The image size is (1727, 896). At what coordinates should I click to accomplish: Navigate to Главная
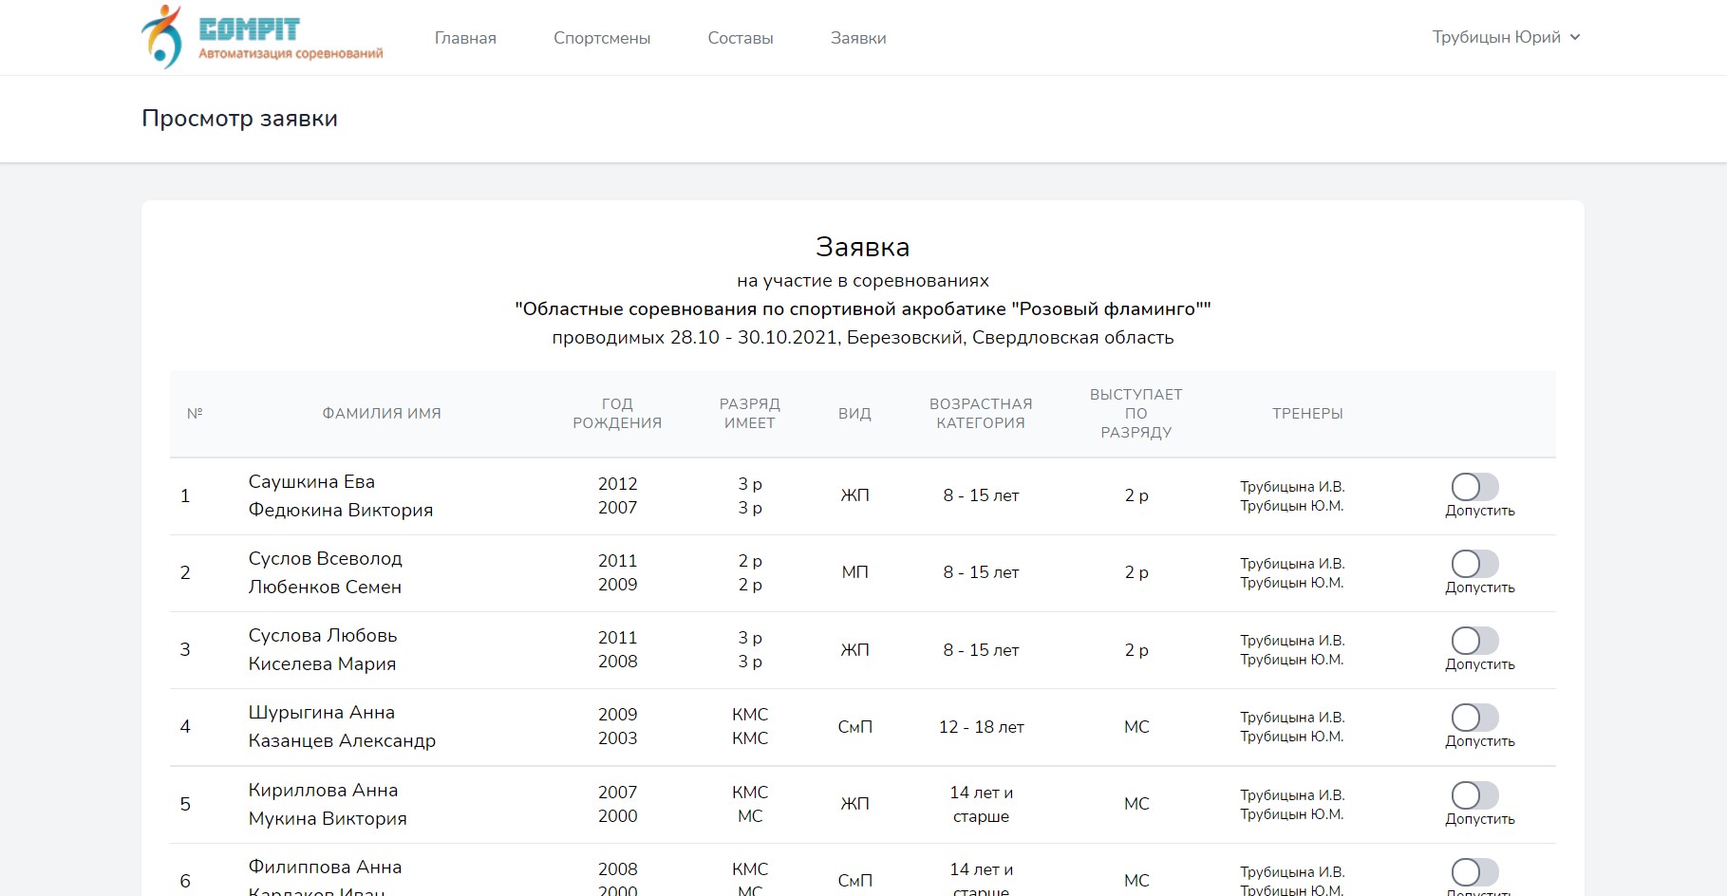pyautogui.click(x=464, y=38)
